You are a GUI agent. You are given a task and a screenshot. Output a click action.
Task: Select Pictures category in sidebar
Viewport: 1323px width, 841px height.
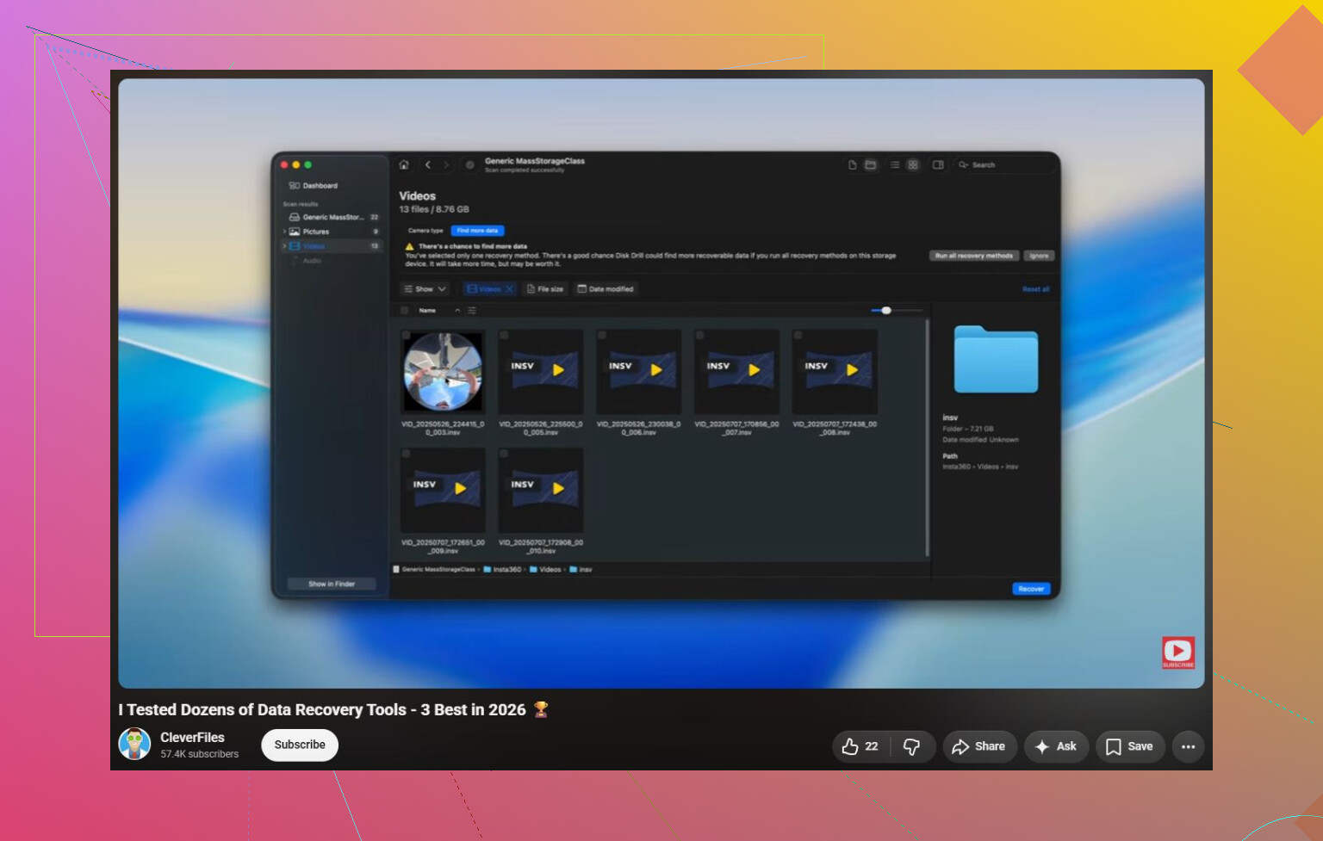click(x=331, y=232)
